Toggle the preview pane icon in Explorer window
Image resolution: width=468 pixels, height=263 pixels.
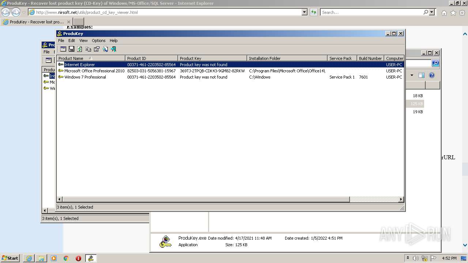tap(422, 75)
